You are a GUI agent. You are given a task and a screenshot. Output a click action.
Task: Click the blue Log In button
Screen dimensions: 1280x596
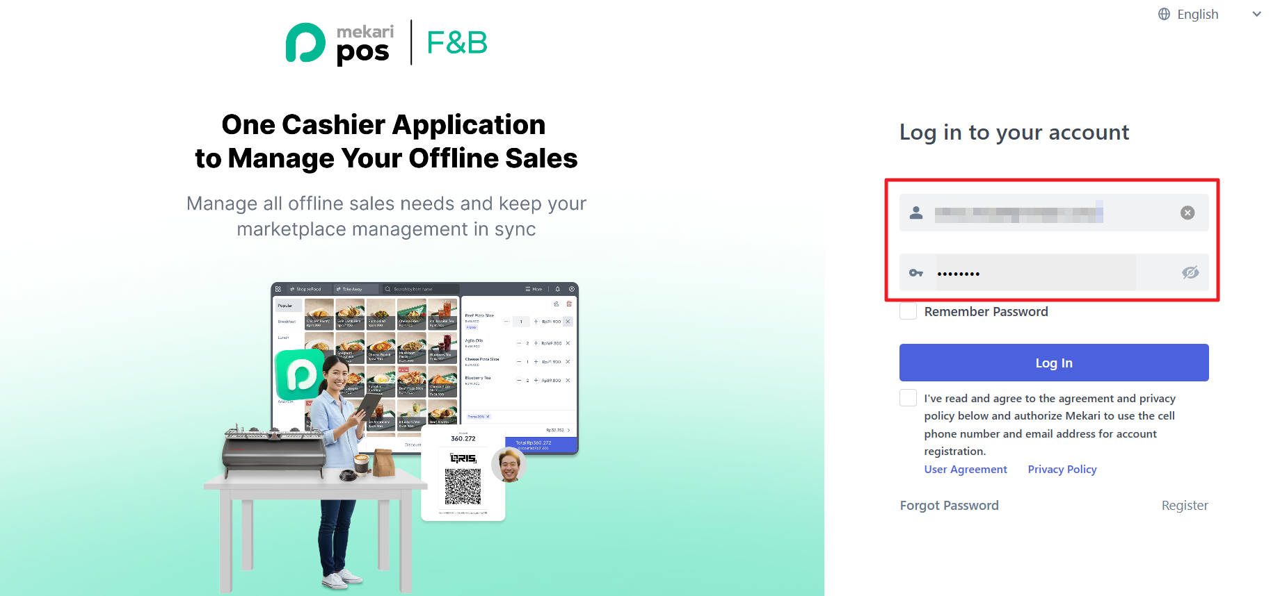point(1054,363)
